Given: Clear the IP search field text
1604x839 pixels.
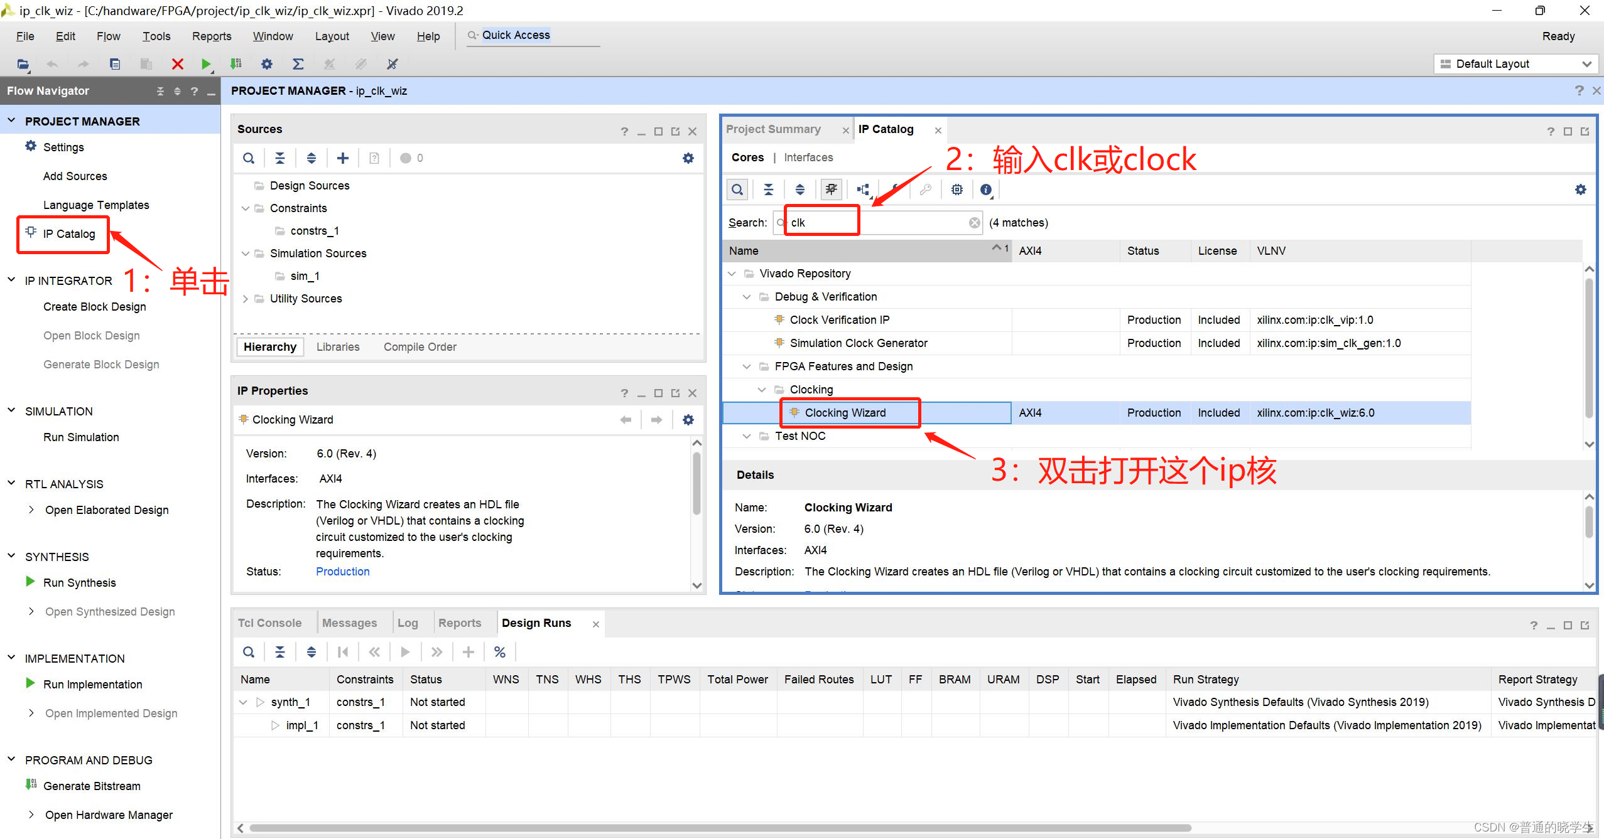Looking at the screenshot, I should (x=974, y=223).
